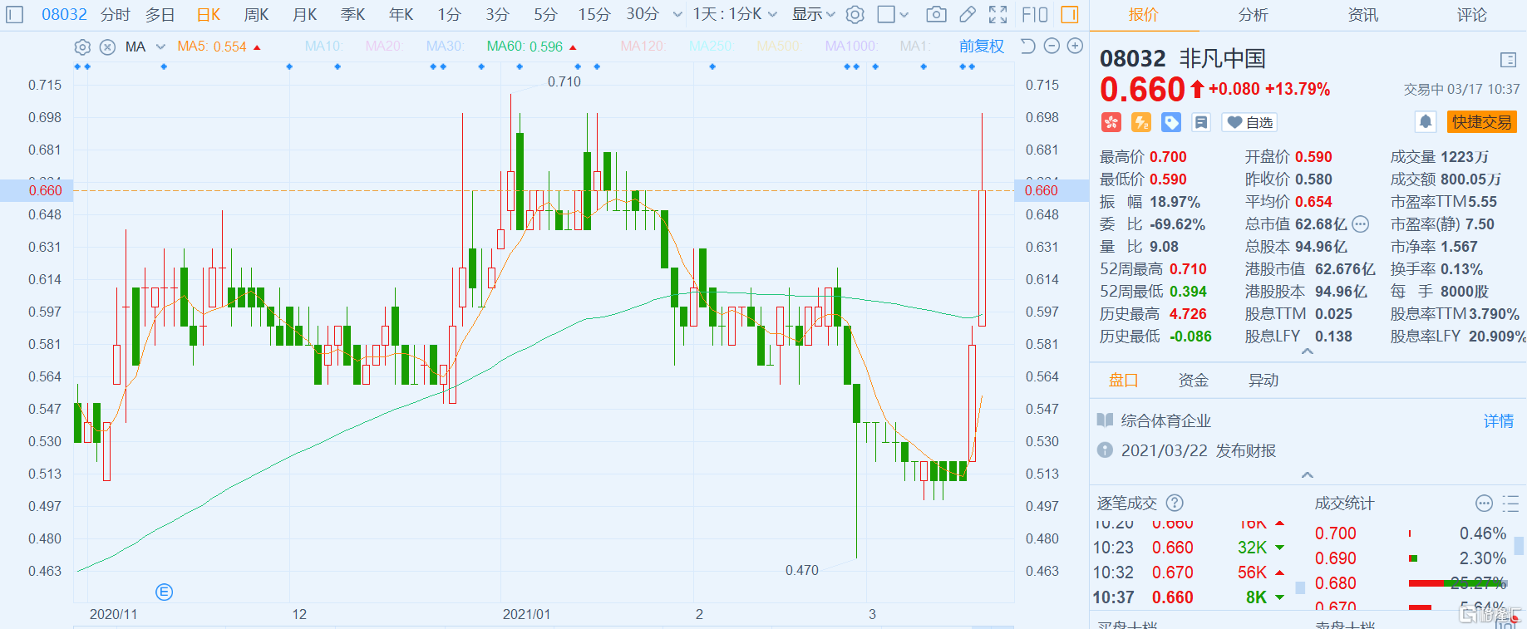Image resolution: width=1527 pixels, height=629 pixels.
Task: Open the 前复权 adjustment dropdown
Action: pyautogui.click(x=982, y=47)
